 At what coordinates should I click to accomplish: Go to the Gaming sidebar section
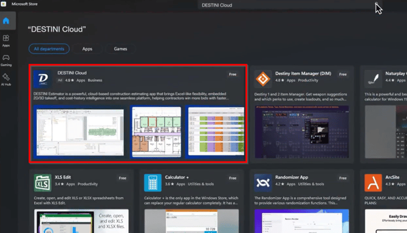click(x=6, y=61)
